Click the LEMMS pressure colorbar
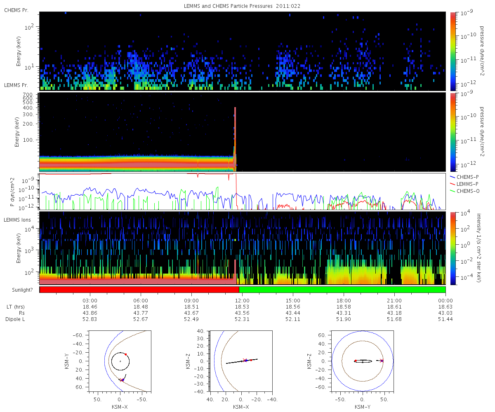 pyautogui.click(x=452, y=132)
